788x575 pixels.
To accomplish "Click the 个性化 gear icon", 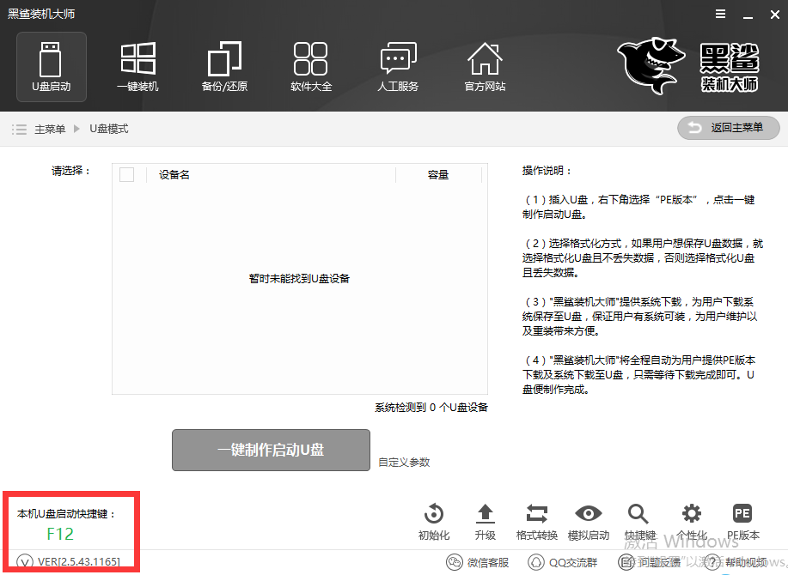I will pyautogui.click(x=692, y=513).
